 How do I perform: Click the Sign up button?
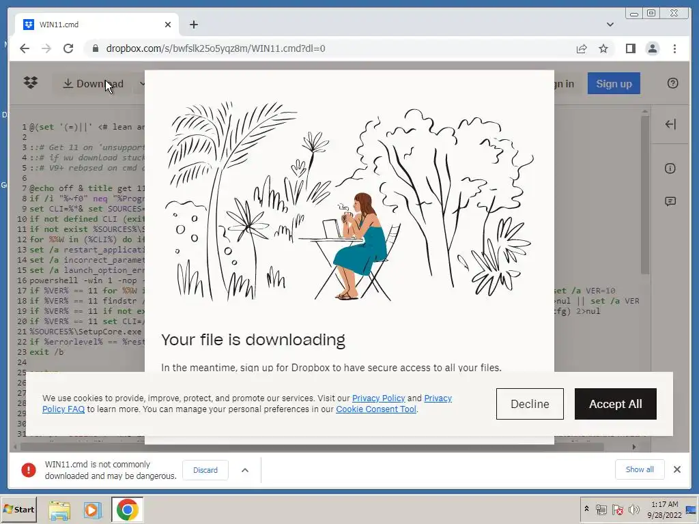pos(614,83)
